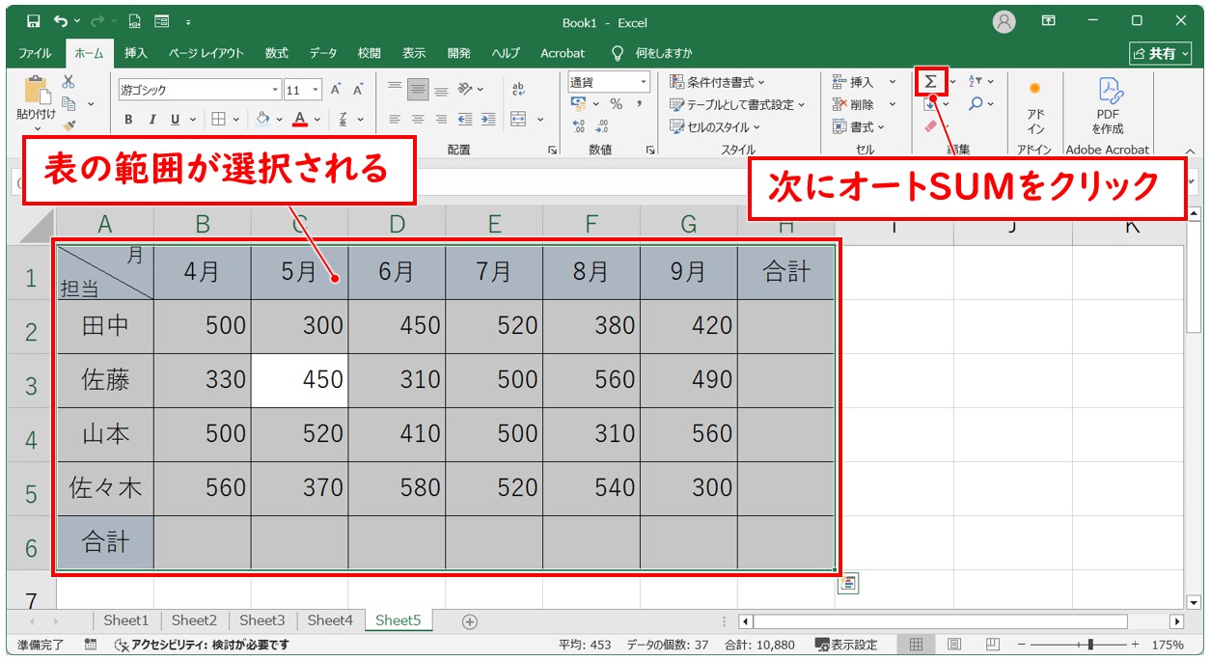The height and width of the screenshot is (661, 1210).
Task: Open the cell Format (書式) menu
Action: coord(859,126)
